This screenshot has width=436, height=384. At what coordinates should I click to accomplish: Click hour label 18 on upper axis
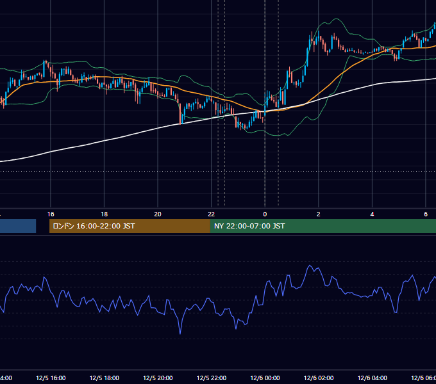[105, 214]
